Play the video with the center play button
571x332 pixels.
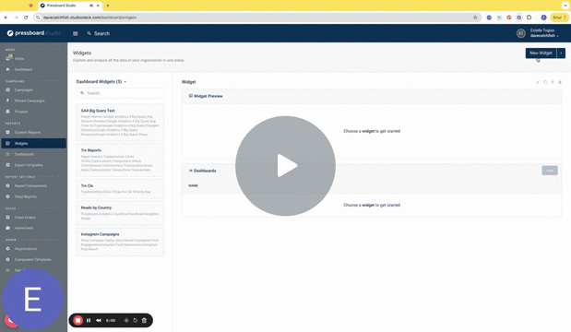click(x=286, y=166)
